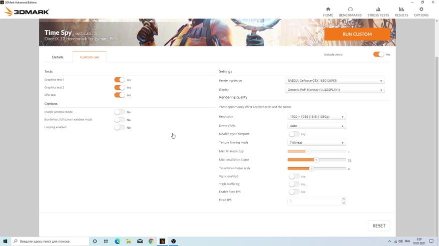Open File Explorer from taskbar
The height and width of the screenshot is (246, 439).
point(129,241)
